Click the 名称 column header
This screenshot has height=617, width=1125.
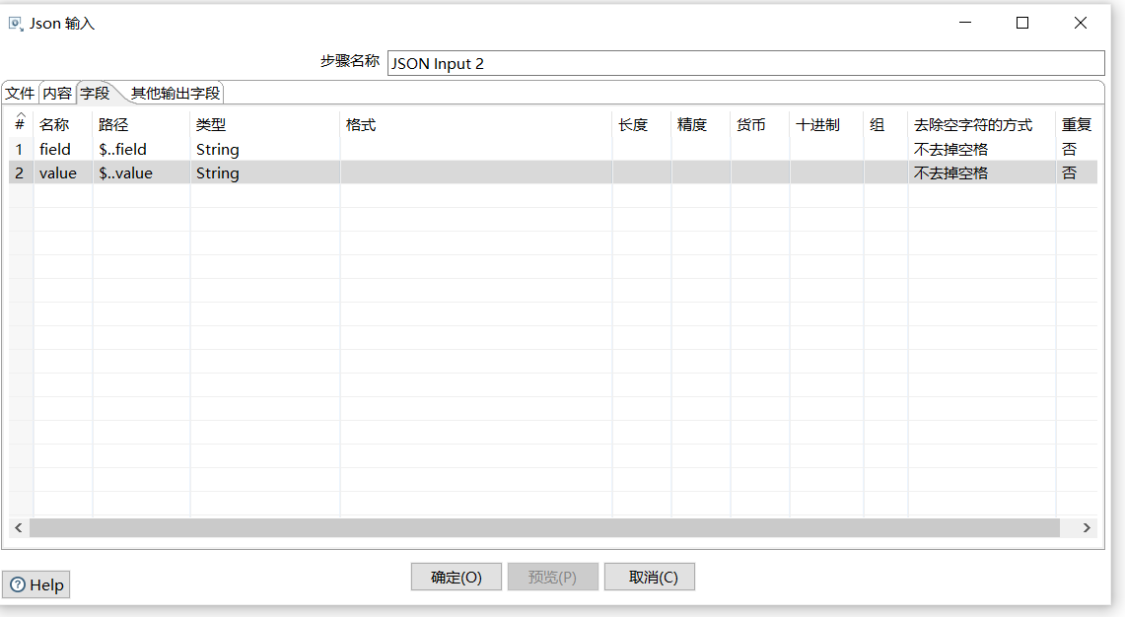coord(62,125)
